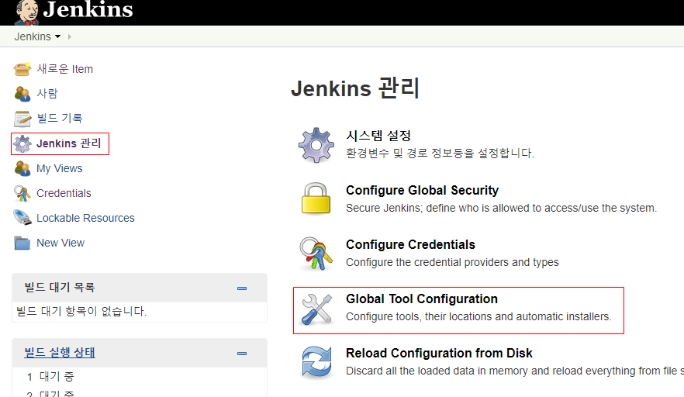Click the 새로운 Item box icon
This screenshot has width=684, height=397.
point(22,68)
